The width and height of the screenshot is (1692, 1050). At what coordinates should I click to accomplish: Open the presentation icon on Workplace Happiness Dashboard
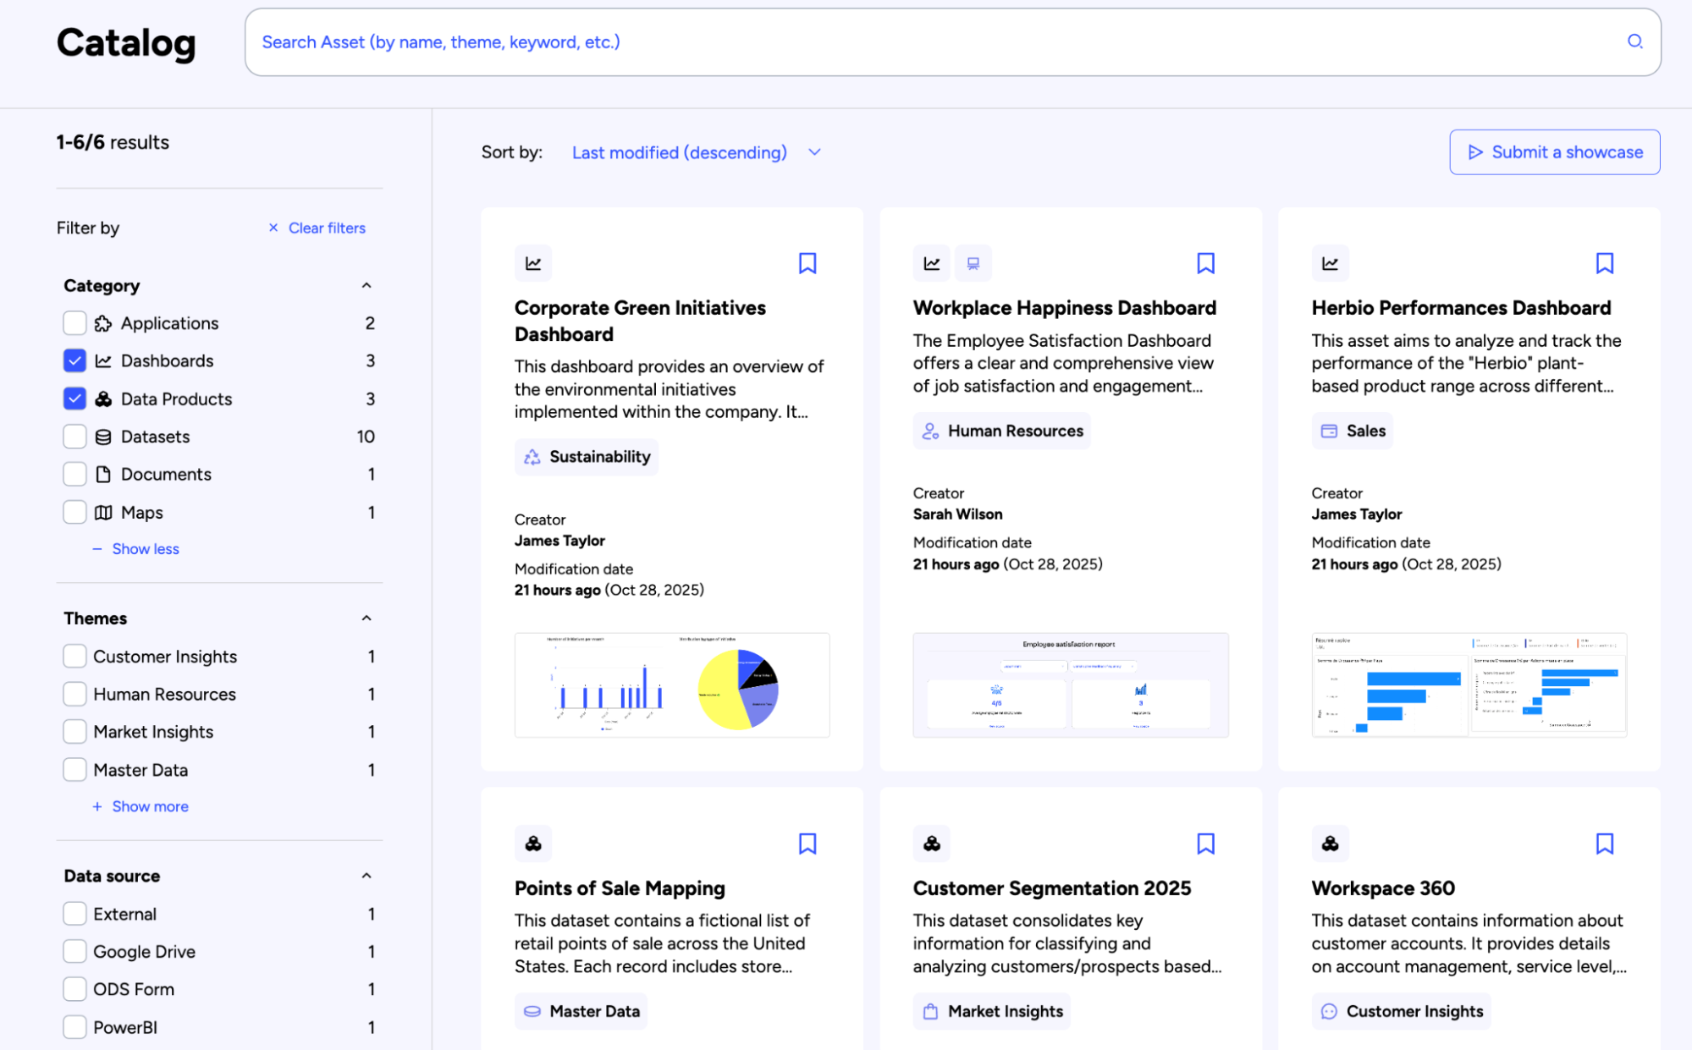pos(973,263)
